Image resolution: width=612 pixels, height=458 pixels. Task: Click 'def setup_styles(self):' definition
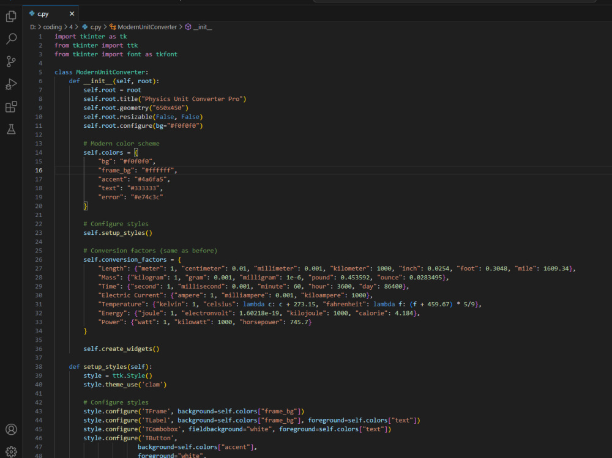coord(110,366)
